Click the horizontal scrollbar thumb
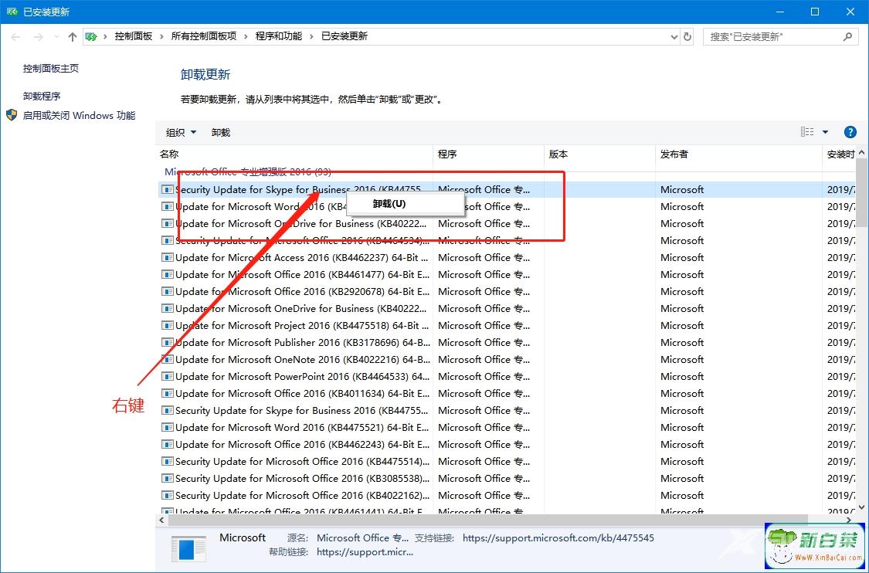The width and height of the screenshot is (869, 573). pos(487,520)
